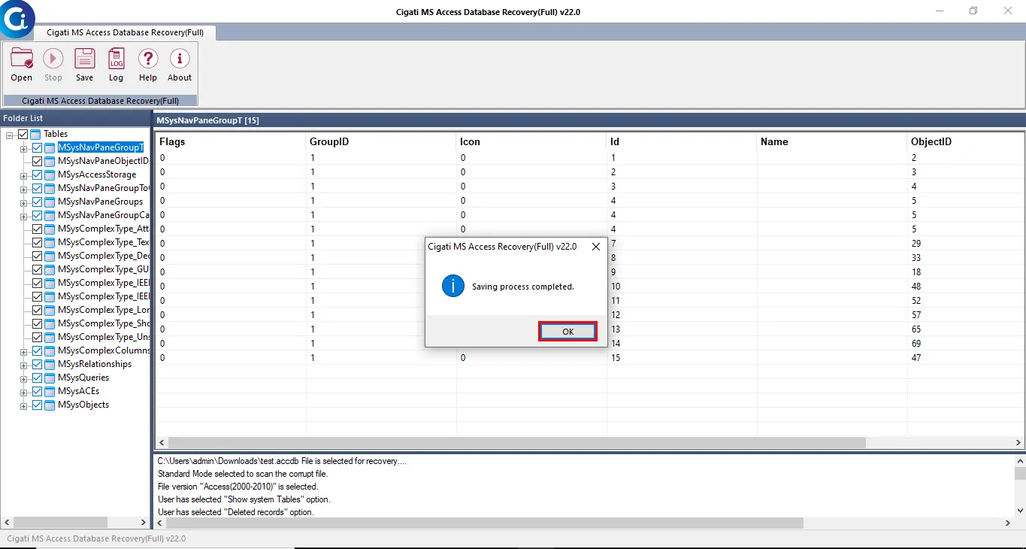Viewport: 1026px width, 549px height.
Task: Expand the MSysComplexColumns node
Action: [24, 351]
